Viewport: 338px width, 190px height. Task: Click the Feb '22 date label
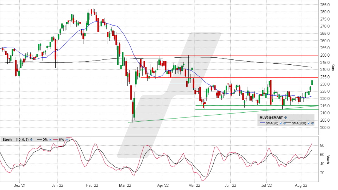coord(92,185)
